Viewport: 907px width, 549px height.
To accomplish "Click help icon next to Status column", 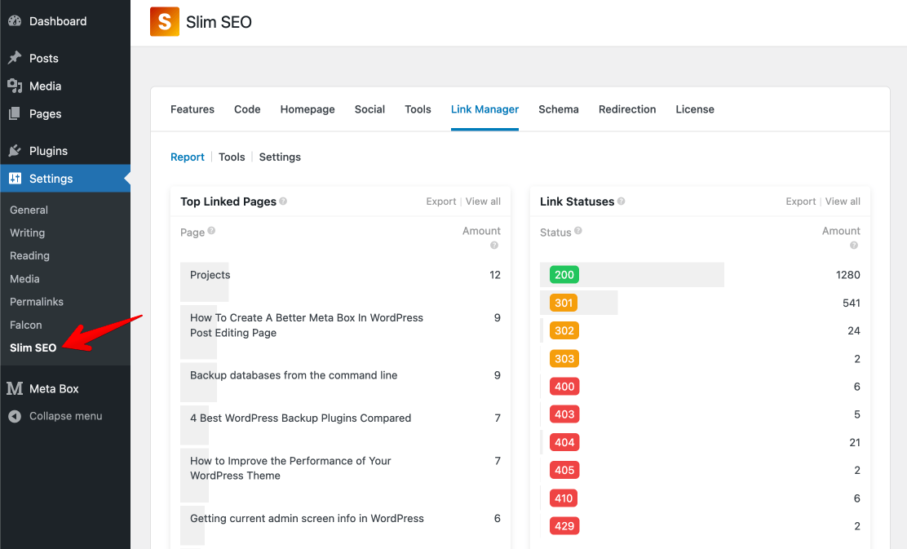I will [x=577, y=230].
